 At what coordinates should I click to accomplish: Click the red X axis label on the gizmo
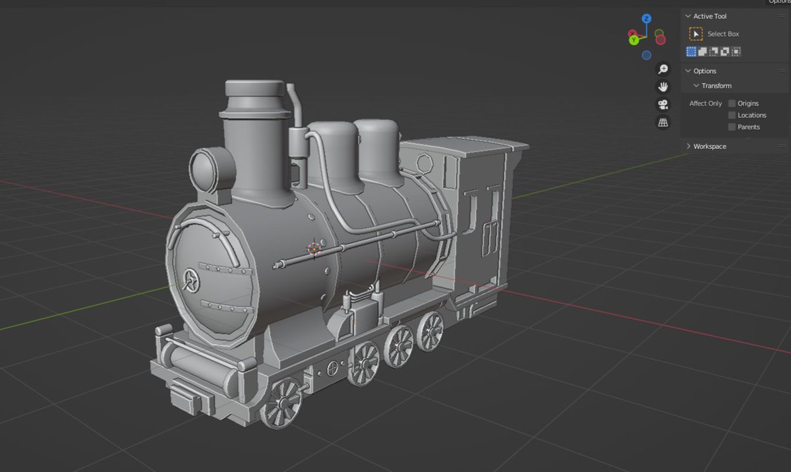point(633,33)
